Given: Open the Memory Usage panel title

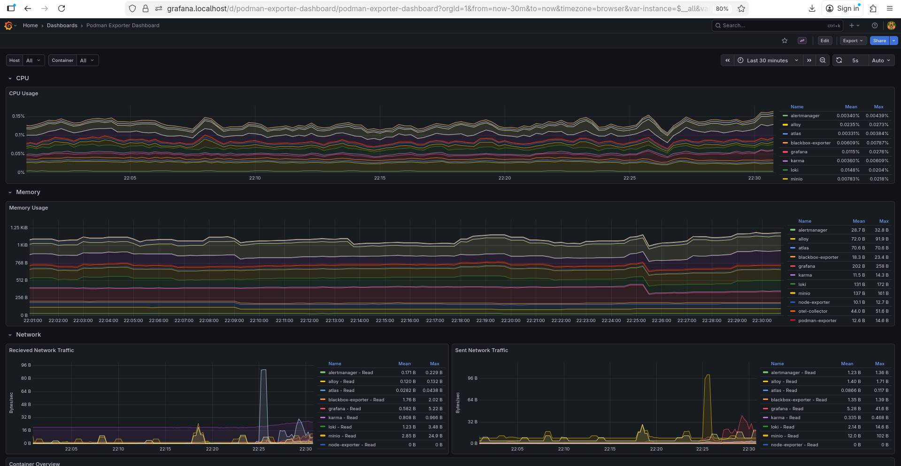Looking at the screenshot, I should pyautogui.click(x=29, y=208).
